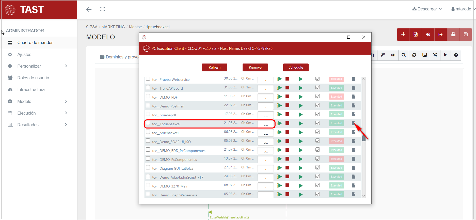Open the Descargar dropdown
The image size is (476, 220).
[427, 9]
